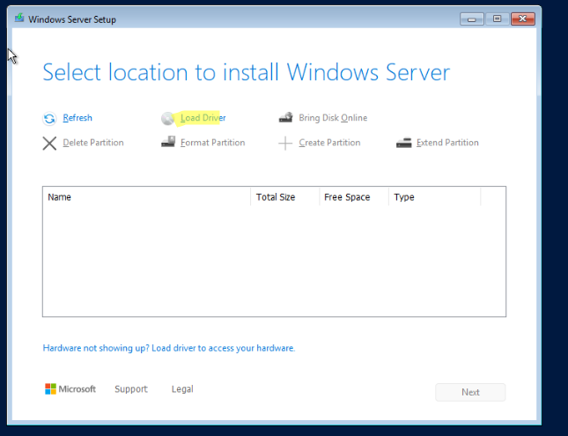This screenshot has width=568, height=436.
Task: Open the Support footer link
Action: pyautogui.click(x=131, y=389)
